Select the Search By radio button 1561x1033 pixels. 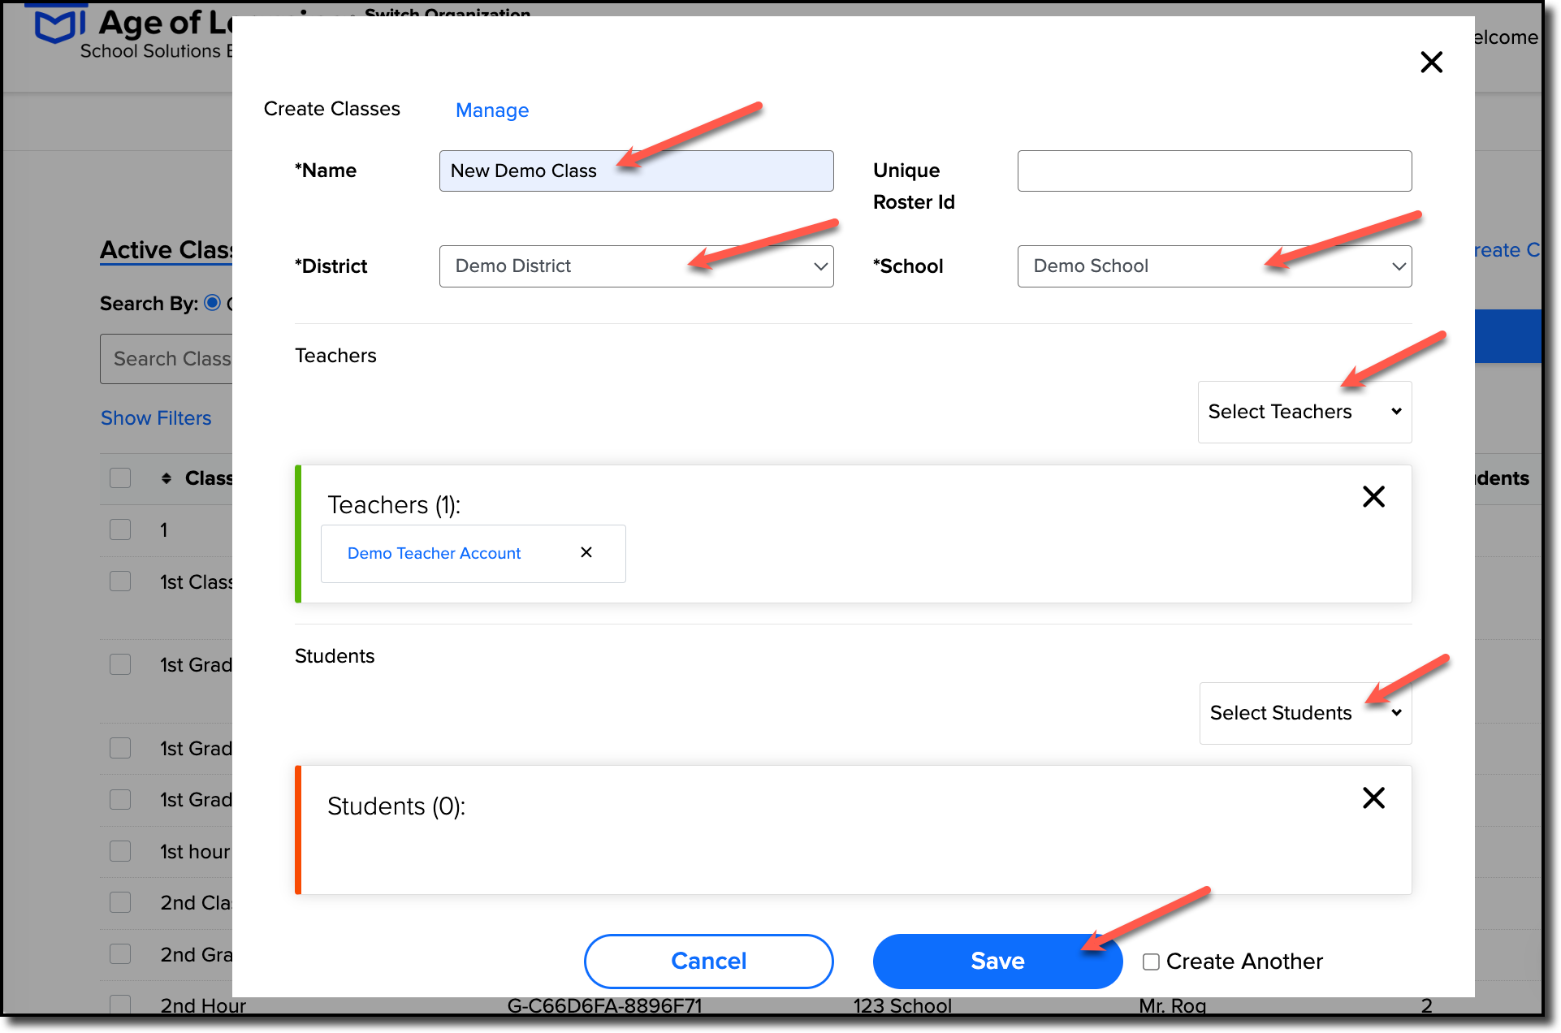[x=212, y=303]
